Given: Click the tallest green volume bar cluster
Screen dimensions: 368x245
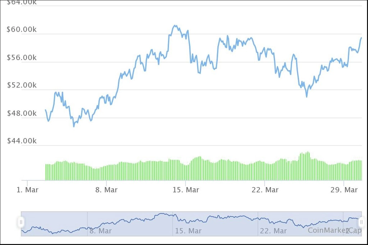Looking at the screenshot, I should (x=304, y=166).
